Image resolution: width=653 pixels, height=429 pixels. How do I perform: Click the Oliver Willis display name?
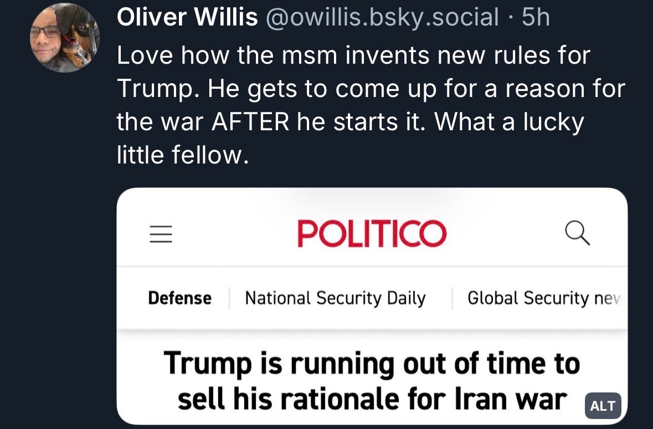187,18
